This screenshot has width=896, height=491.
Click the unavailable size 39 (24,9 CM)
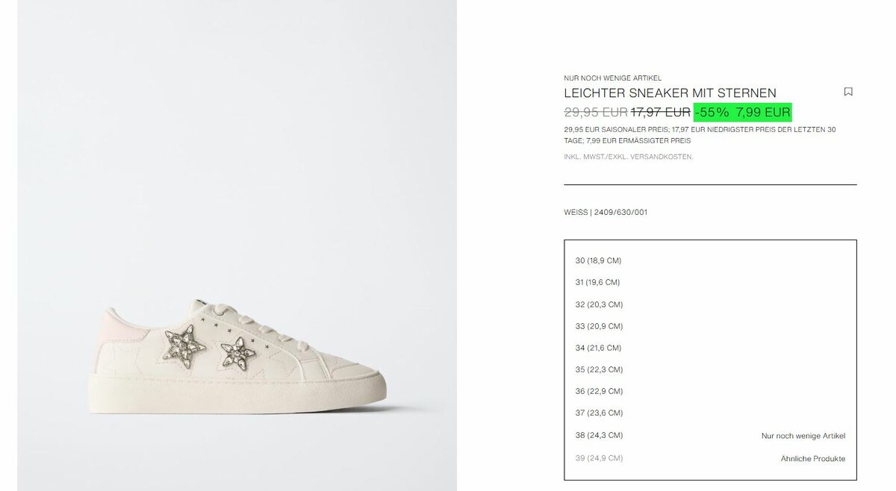[x=710, y=457]
